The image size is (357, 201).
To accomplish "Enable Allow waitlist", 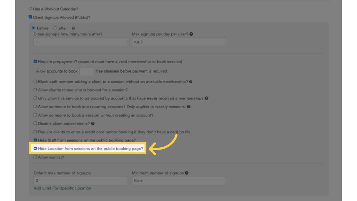I will tap(35, 157).
